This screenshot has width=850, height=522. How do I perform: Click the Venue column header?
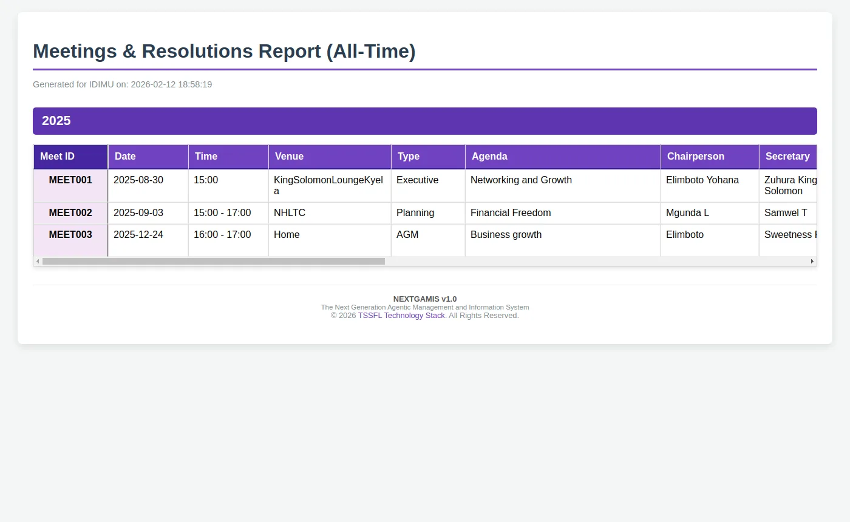click(330, 157)
